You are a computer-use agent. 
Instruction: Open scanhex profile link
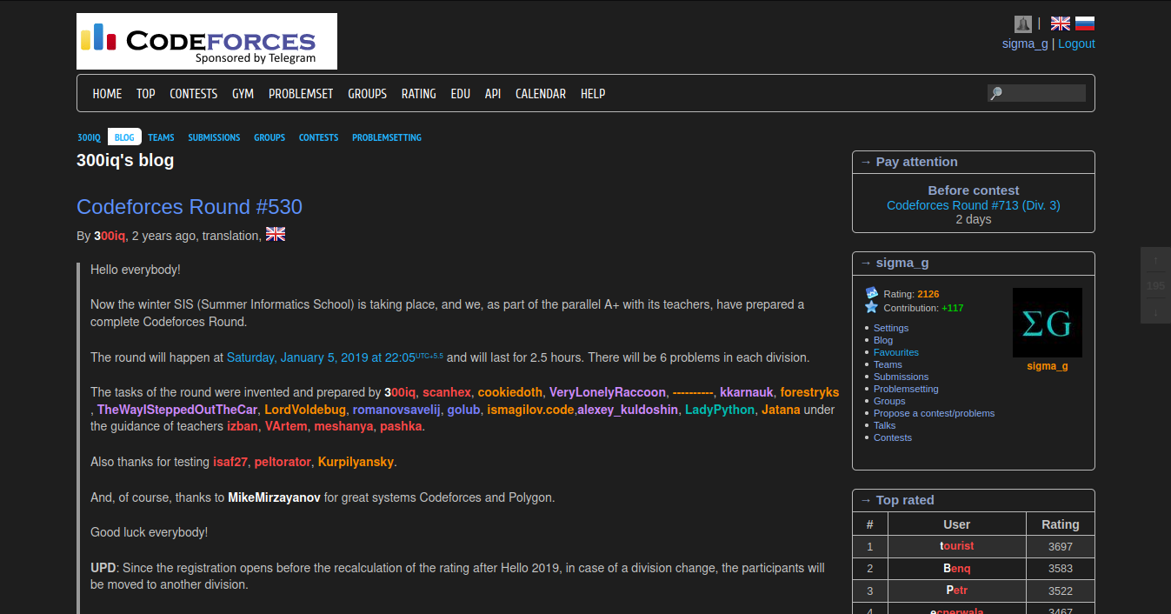click(x=447, y=392)
